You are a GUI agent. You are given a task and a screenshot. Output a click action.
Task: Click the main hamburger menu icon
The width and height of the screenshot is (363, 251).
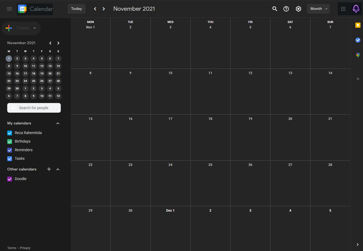pyautogui.click(x=9, y=9)
